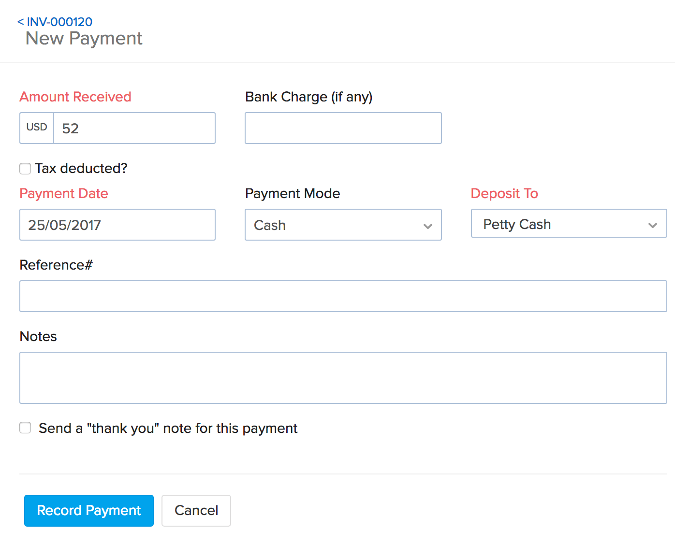
Task: Check Send a thank you note option
Action: 25,428
